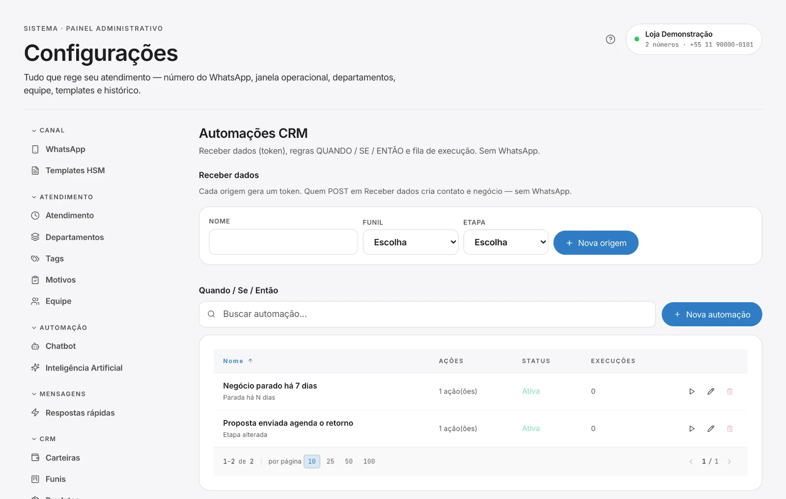Set 25 results per page
The image size is (786, 499).
(330, 461)
